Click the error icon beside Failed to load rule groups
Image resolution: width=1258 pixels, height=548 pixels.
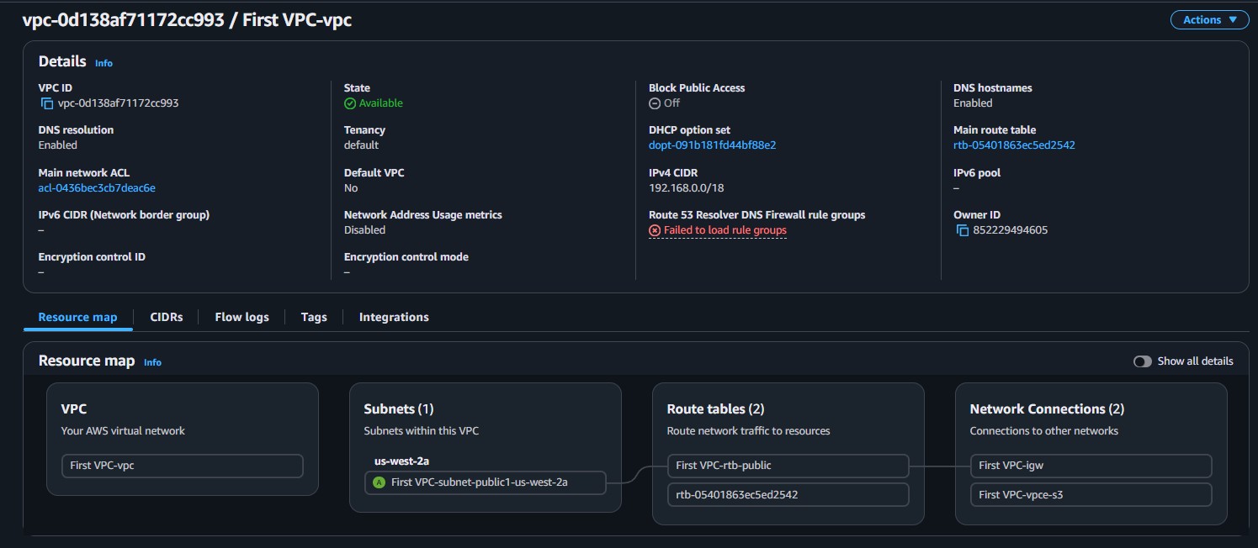pos(654,229)
